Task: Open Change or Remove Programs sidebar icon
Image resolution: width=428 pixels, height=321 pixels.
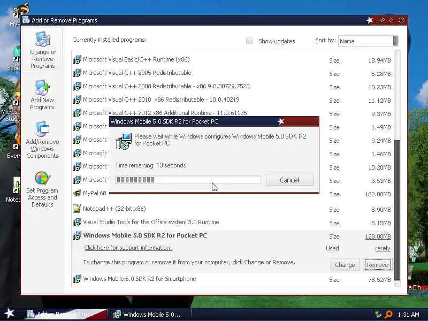Action: click(x=42, y=39)
